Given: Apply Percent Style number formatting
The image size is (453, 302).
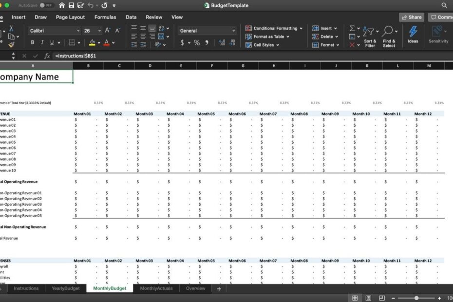Looking at the screenshot, I should tap(197, 42).
